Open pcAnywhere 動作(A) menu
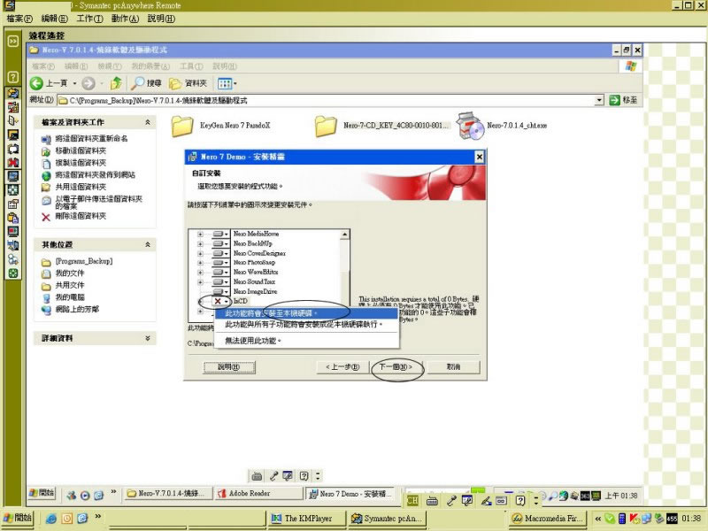This screenshot has height=531, width=708. (x=125, y=19)
